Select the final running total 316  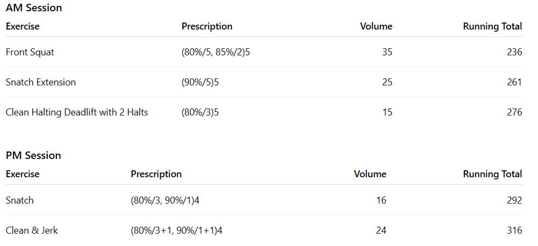click(514, 230)
